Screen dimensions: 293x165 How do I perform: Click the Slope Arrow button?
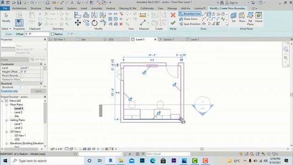click(189, 19)
